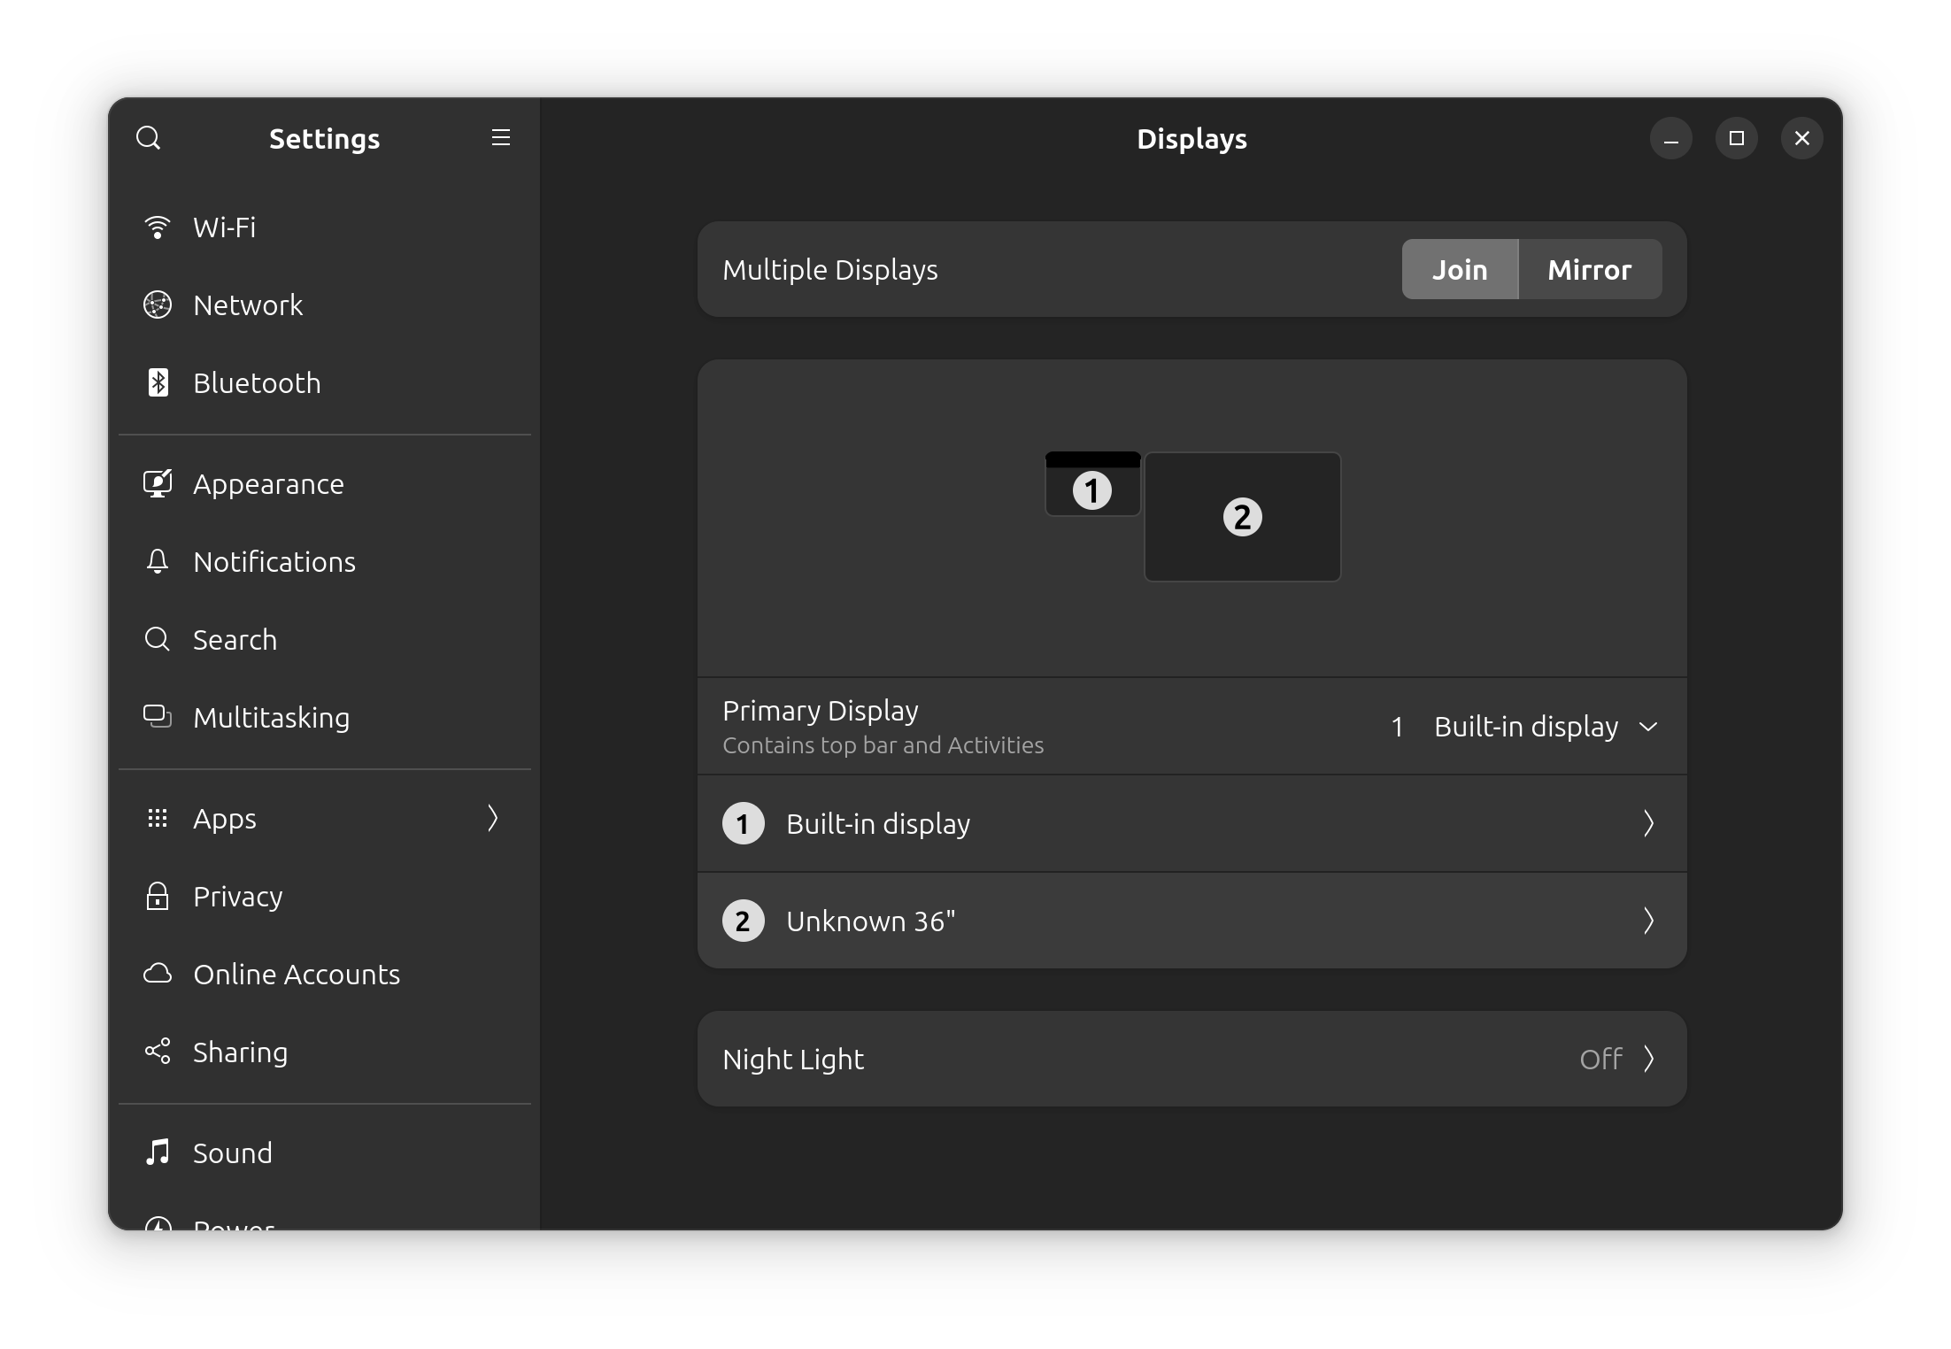Click the Appearance monitor icon in sidebar
The image size is (1951, 1349).
pyautogui.click(x=158, y=483)
